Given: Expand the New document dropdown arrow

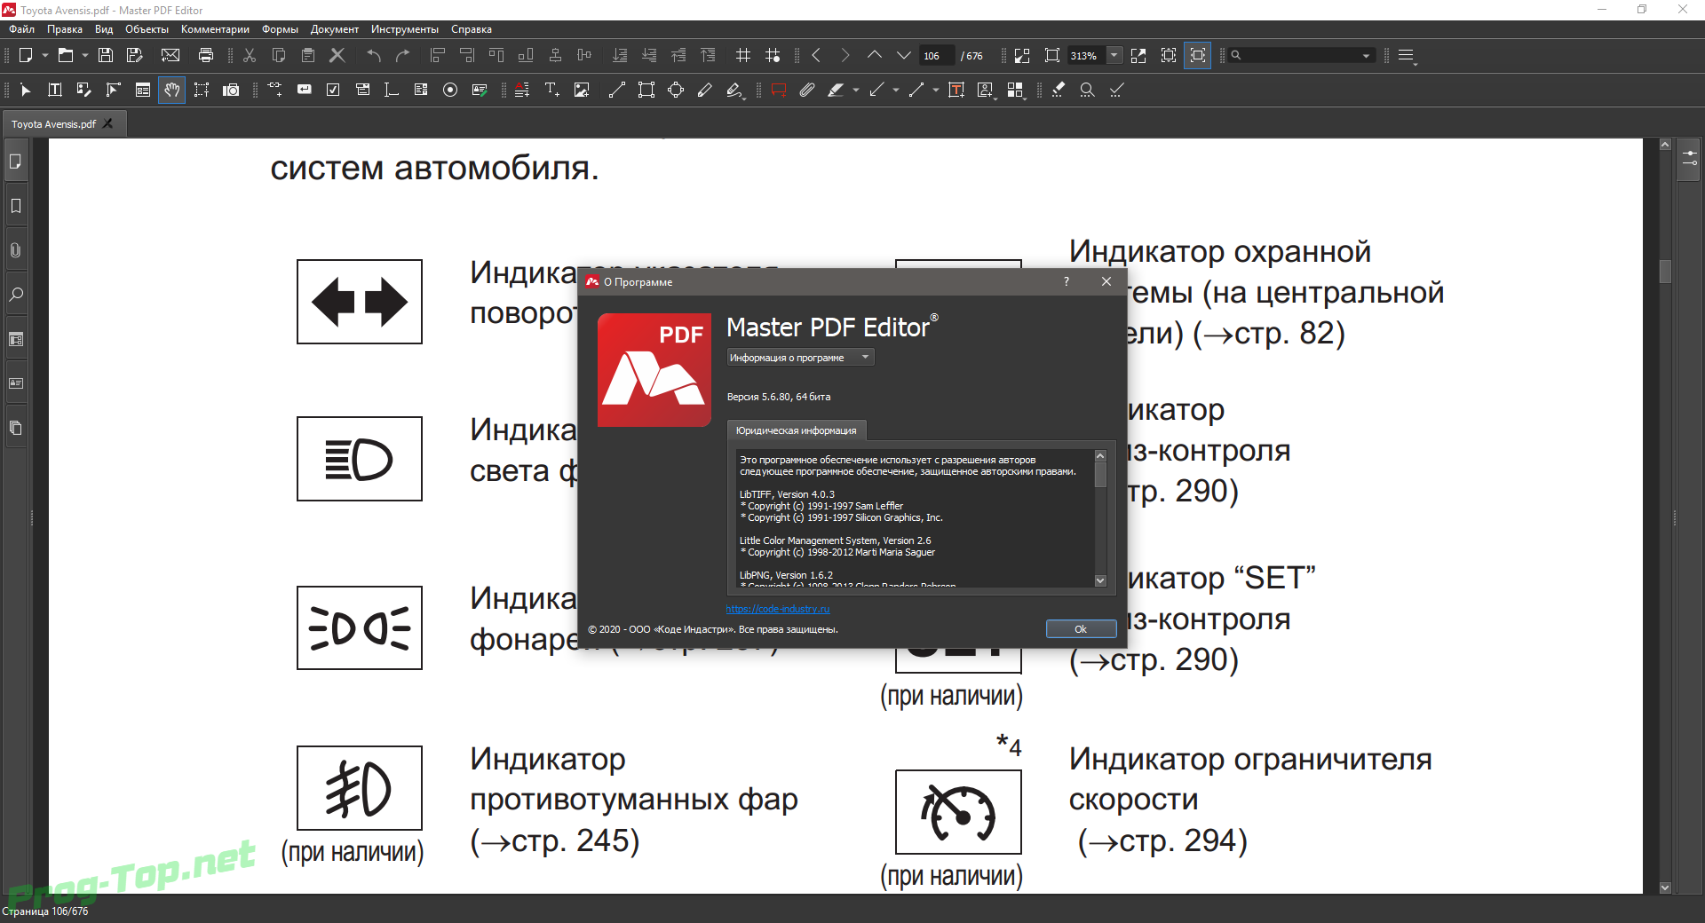Looking at the screenshot, I should 44,55.
